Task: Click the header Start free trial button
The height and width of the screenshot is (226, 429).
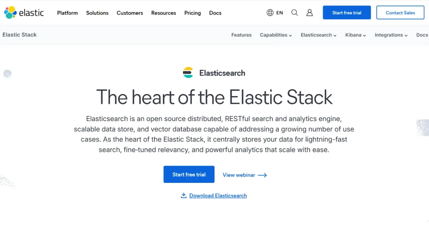Action: (346, 13)
